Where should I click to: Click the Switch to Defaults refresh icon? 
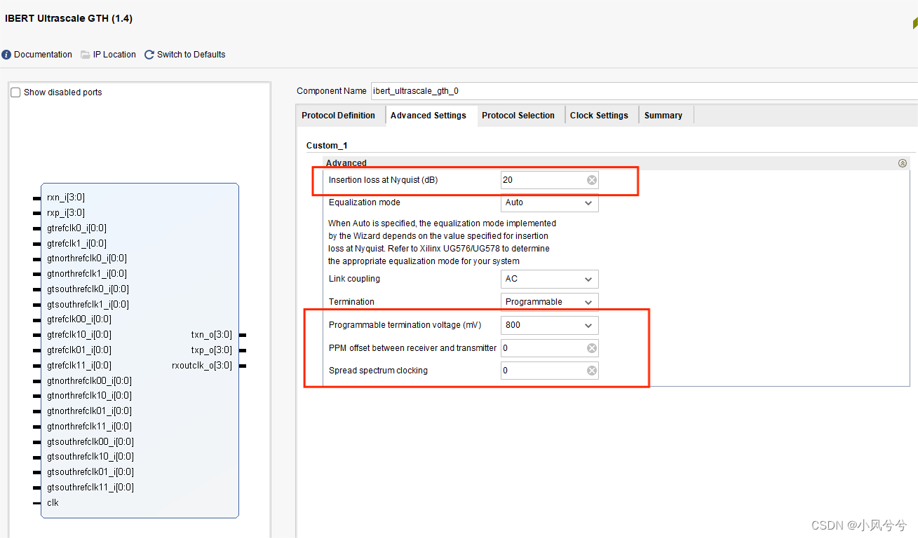(149, 55)
